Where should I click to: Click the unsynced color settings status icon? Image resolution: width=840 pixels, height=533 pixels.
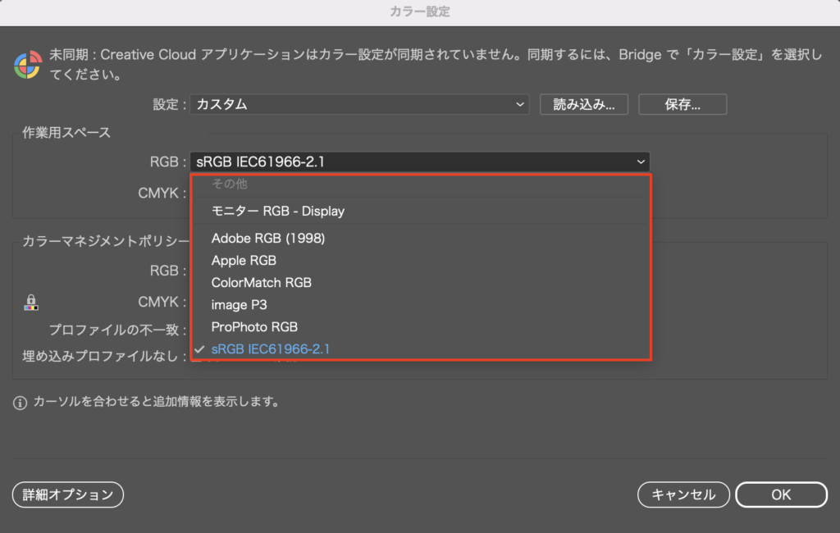tap(28, 64)
